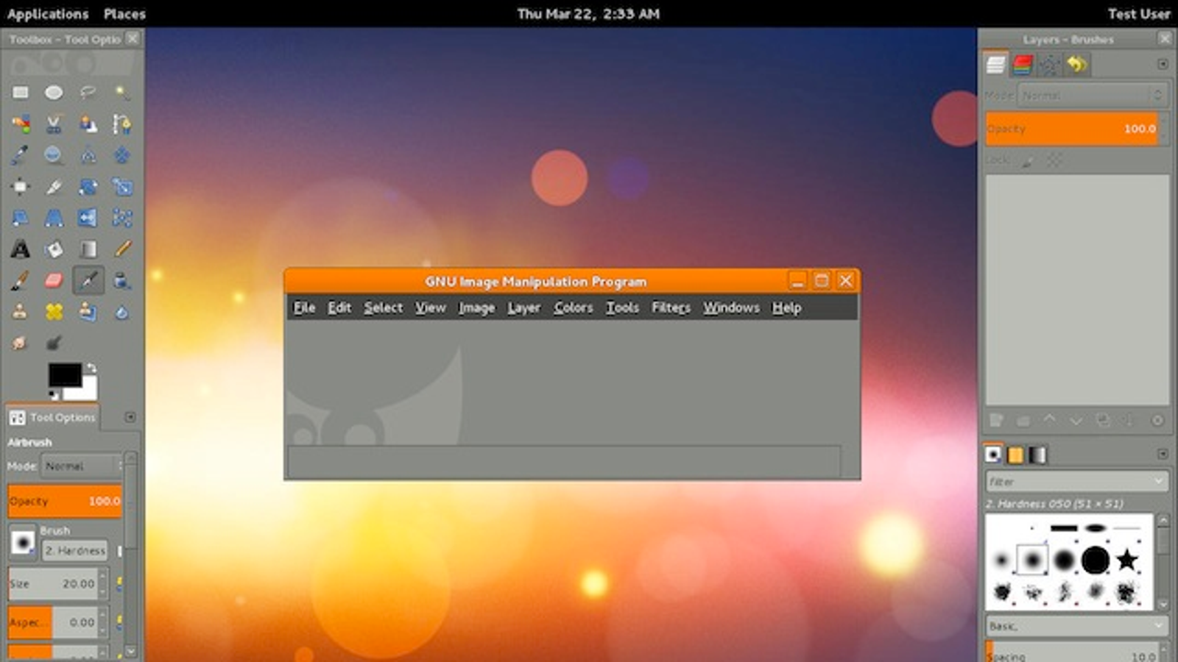
Task: Select the Perspective tool
Action: (54, 218)
